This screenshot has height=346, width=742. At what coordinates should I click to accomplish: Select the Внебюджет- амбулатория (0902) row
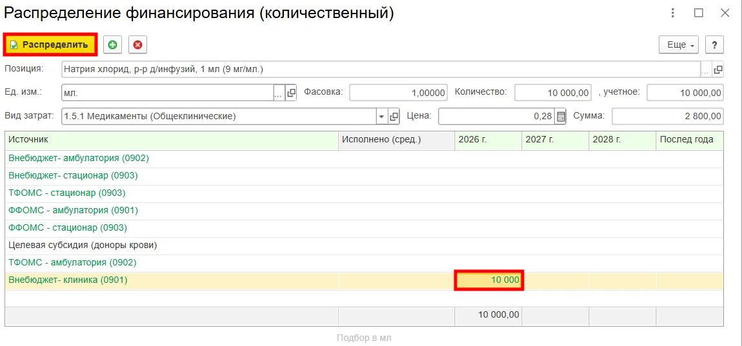pos(364,159)
